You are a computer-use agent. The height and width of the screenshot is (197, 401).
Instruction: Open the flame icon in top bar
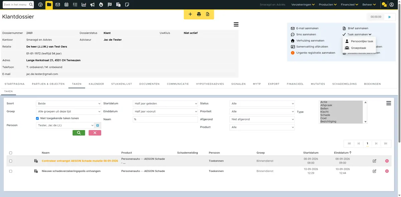[x=101, y=5]
